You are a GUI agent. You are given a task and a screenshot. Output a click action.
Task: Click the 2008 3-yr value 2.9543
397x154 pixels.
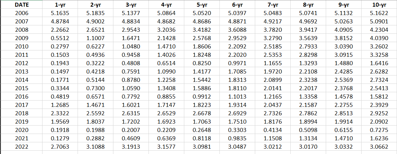tap(131, 30)
